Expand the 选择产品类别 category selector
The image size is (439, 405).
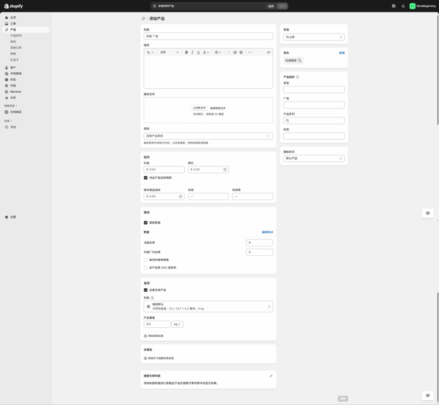tap(208, 136)
